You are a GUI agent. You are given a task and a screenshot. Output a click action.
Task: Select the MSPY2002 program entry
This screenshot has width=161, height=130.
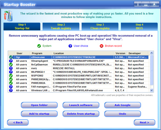(41, 76)
